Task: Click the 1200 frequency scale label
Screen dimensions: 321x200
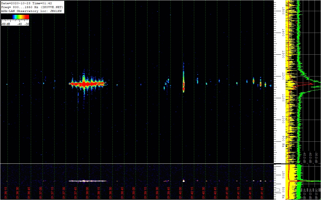Action: click(283, 76)
